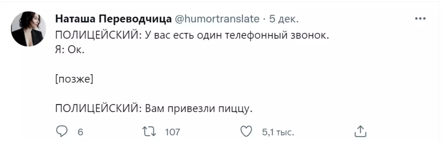Click the line 'ПОЛИЦЕЙСКИЙ: Вам привезли пиццу.'
This screenshot has height=141, width=443.
click(154, 108)
